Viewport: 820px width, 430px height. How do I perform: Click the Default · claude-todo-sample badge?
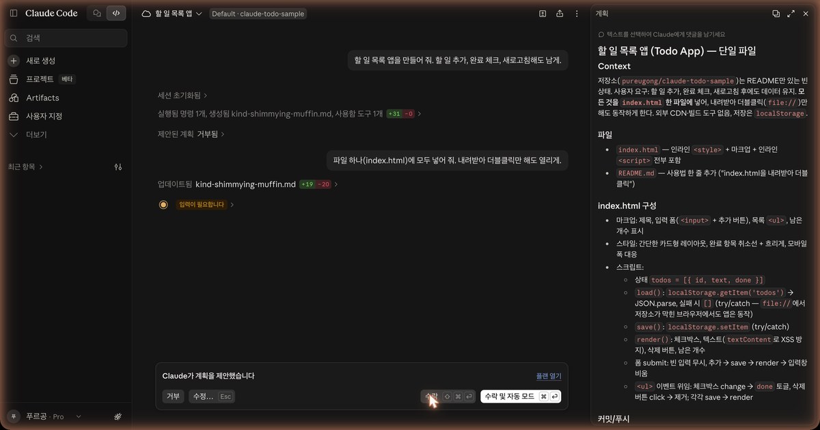[258, 14]
